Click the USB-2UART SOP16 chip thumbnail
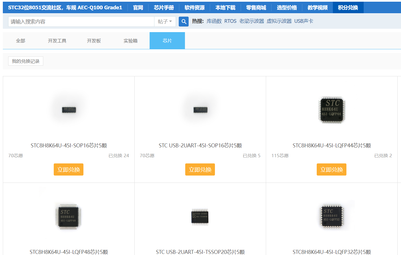 (x=200, y=110)
